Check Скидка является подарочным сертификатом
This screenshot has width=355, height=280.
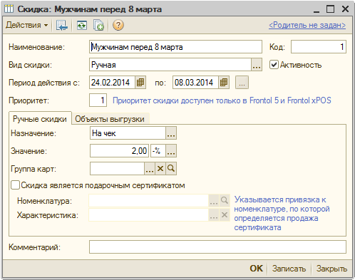[x=15, y=185]
